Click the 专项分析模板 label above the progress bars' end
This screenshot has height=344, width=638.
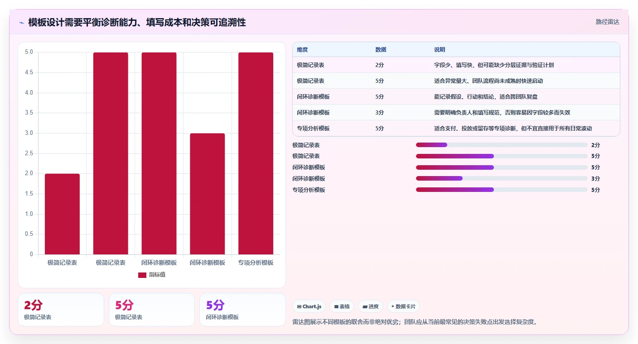[309, 190]
